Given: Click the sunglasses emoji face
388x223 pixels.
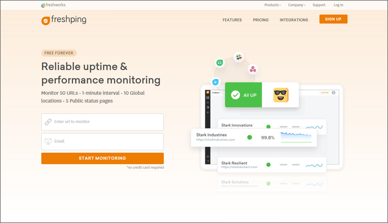Looking at the screenshot, I should [281, 95].
